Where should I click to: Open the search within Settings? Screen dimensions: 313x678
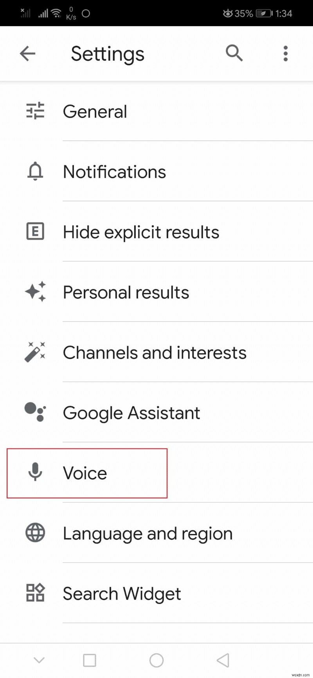pyautogui.click(x=234, y=53)
